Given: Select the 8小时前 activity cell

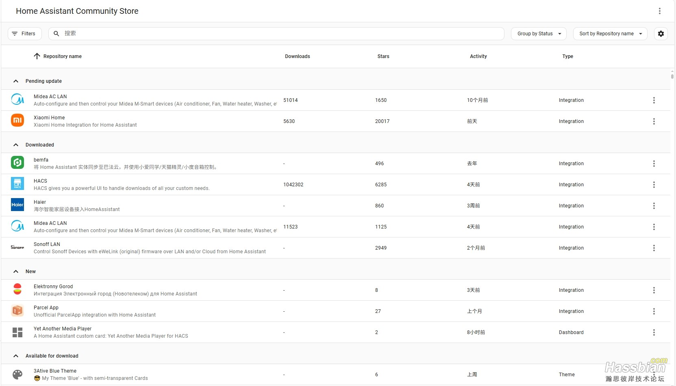Looking at the screenshot, I should coord(476,332).
